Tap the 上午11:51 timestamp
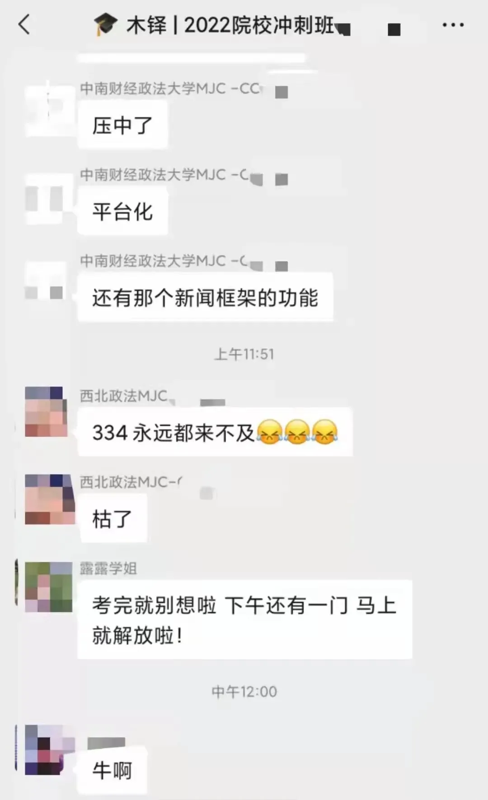This screenshot has height=800, width=488. point(244,354)
